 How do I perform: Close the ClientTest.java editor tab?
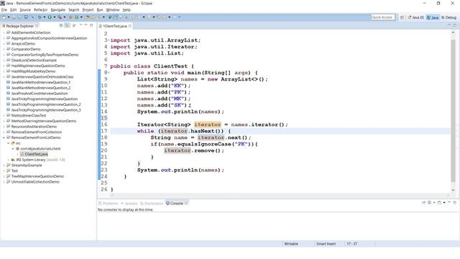coord(129,26)
